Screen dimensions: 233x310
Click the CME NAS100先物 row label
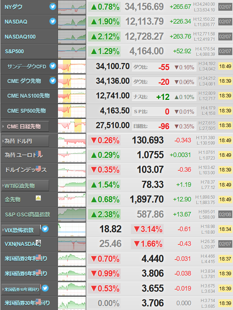(29, 96)
